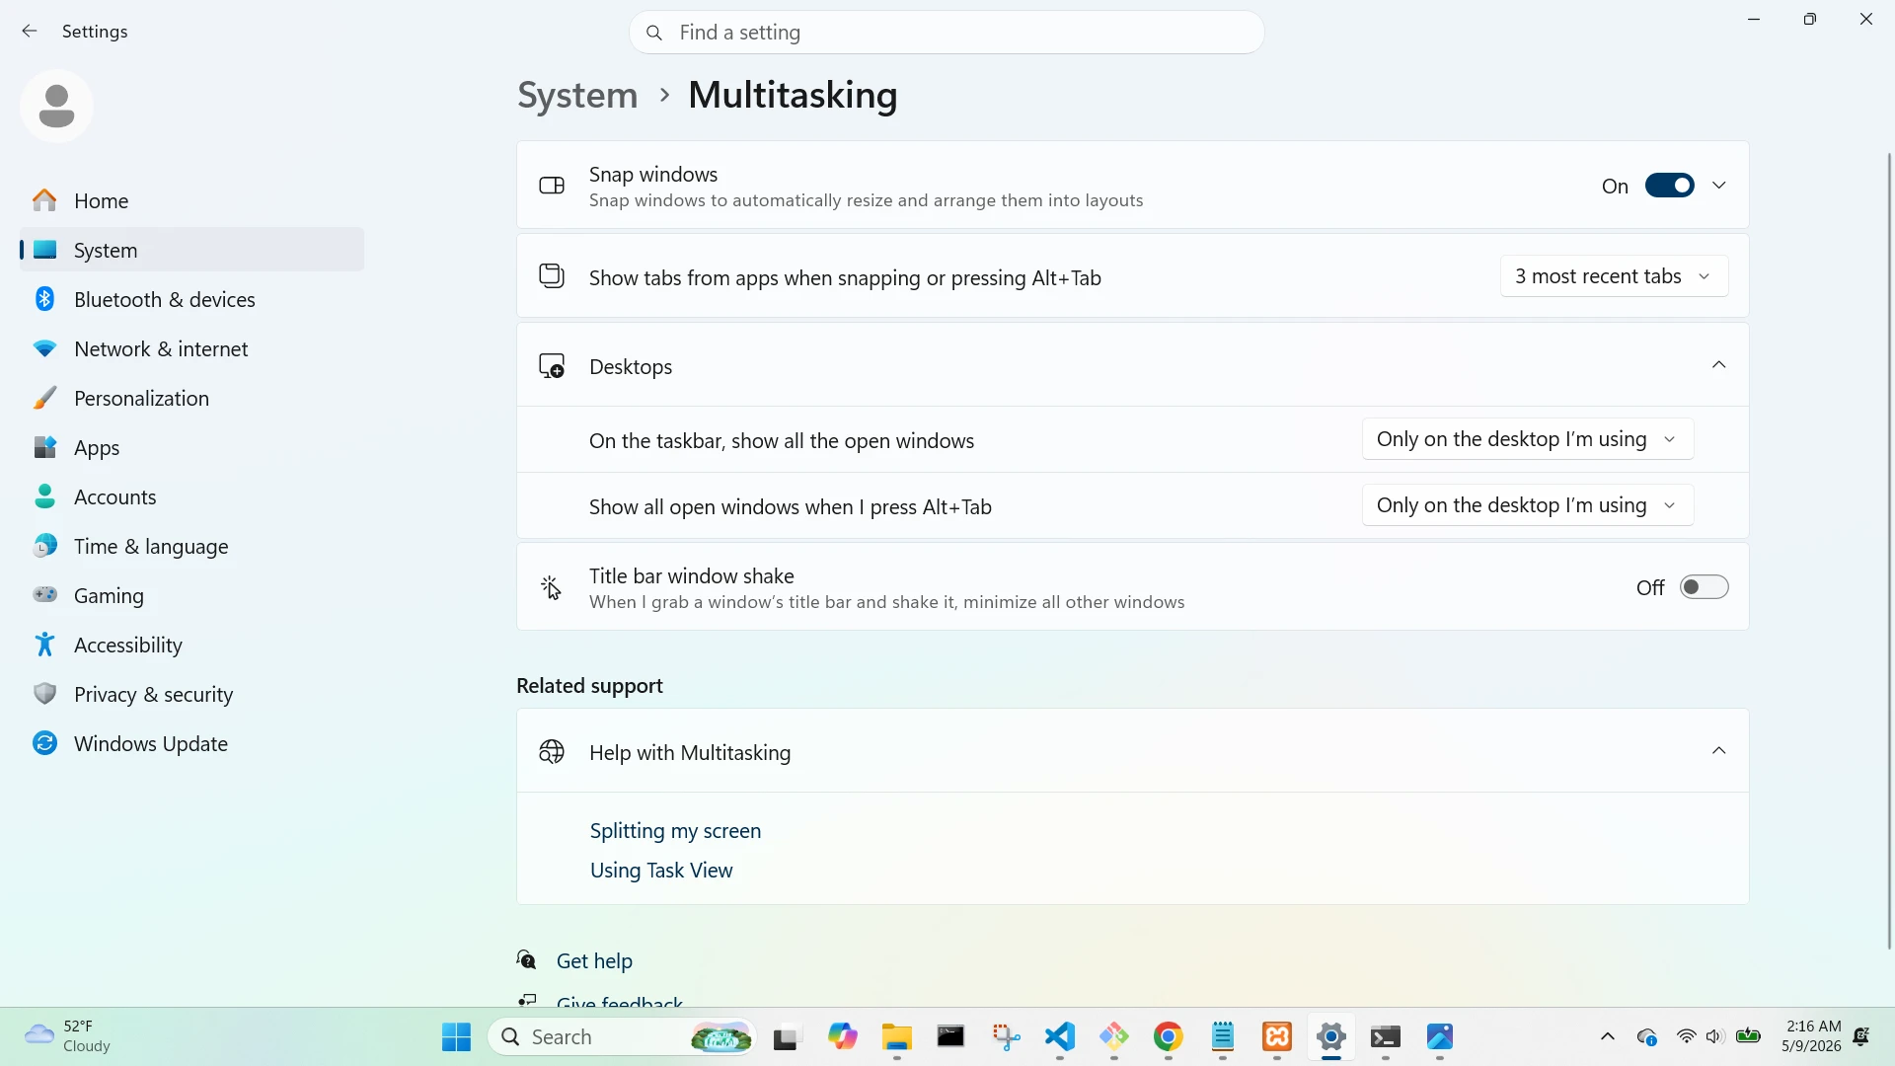
Task: Open the clock showing 2:16 AM
Action: click(x=1812, y=1036)
